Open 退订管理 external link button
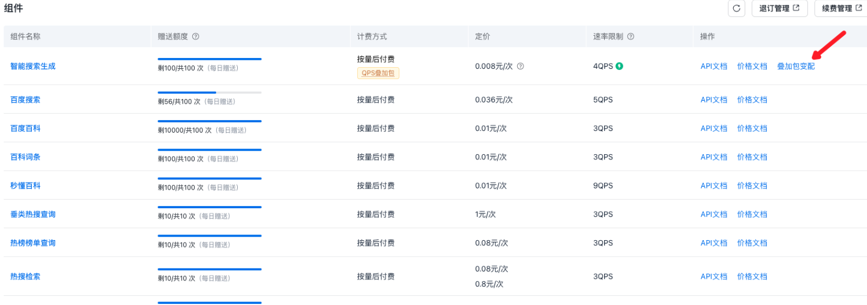This screenshot has height=305, width=867. tap(779, 9)
